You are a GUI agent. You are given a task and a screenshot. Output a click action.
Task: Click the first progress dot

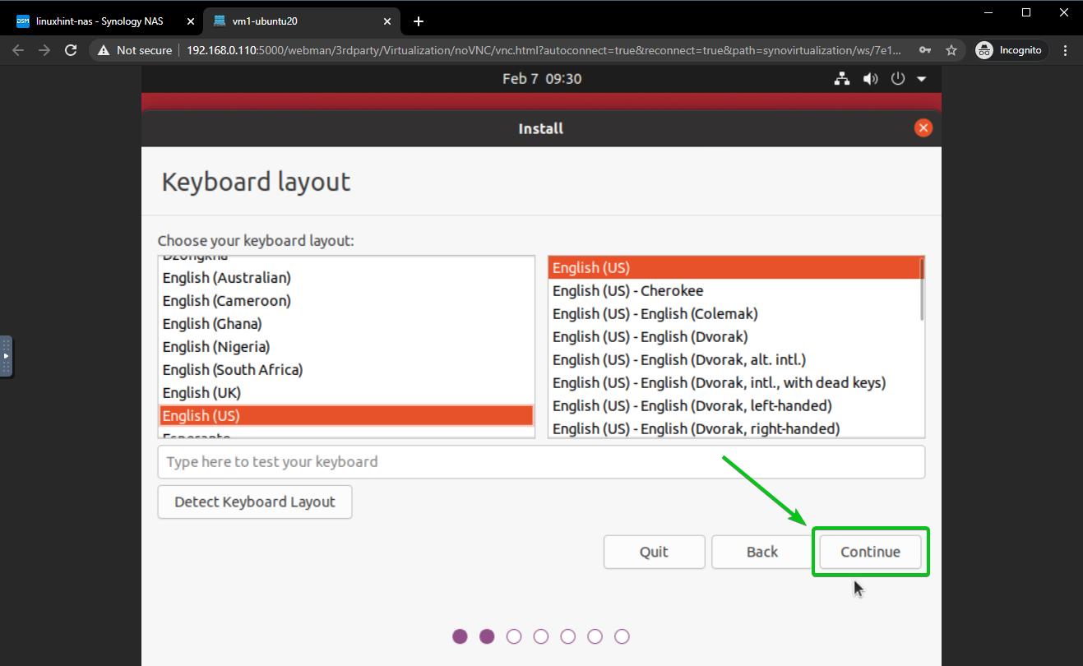click(460, 636)
